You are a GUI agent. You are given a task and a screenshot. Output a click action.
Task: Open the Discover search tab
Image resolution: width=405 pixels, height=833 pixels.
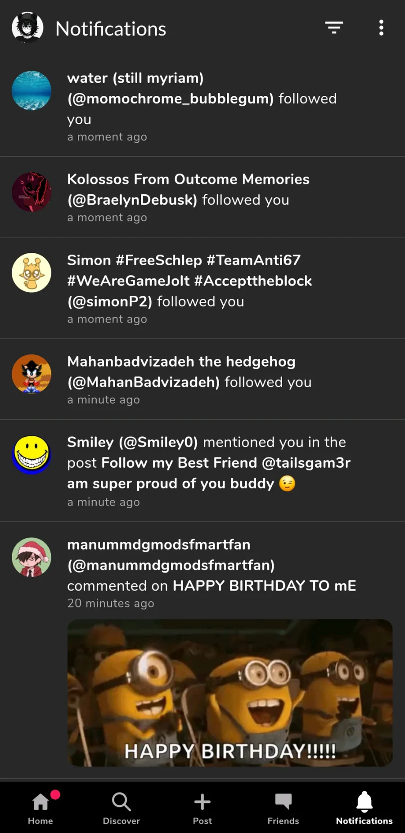click(121, 808)
